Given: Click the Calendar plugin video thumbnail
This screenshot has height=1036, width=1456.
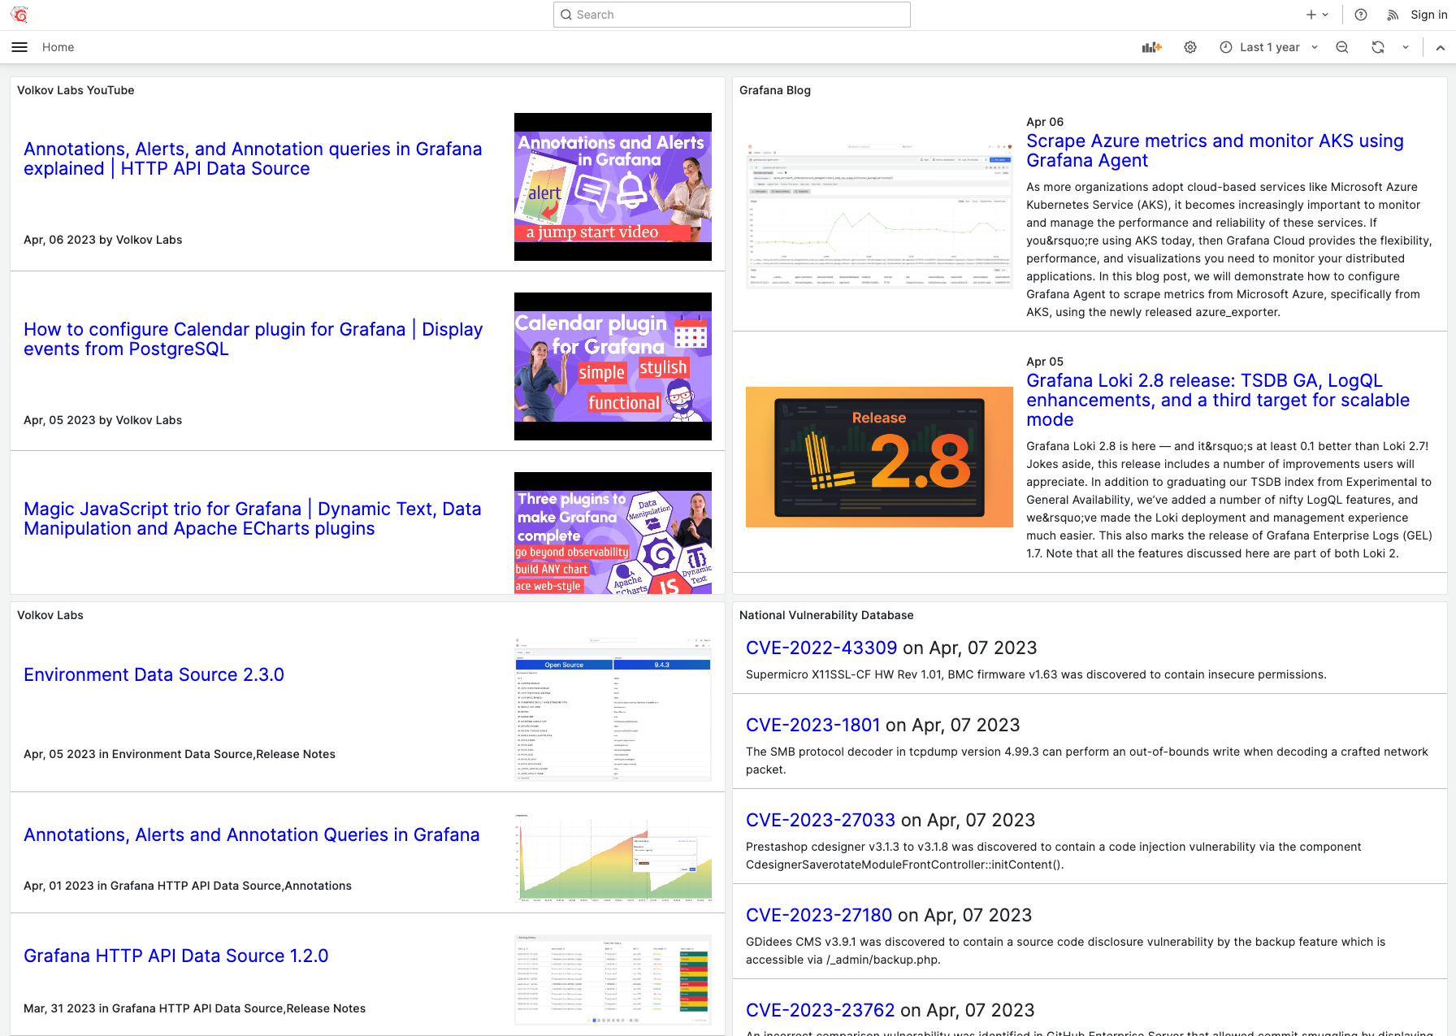Looking at the screenshot, I should pos(613,366).
